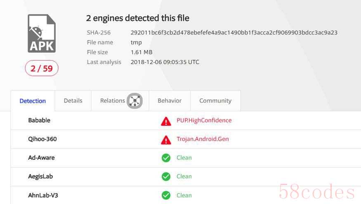Click the green check icon for AegisLab
Image resolution: width=361 pixels, height=204 pixels.
(x=166, y=177)
